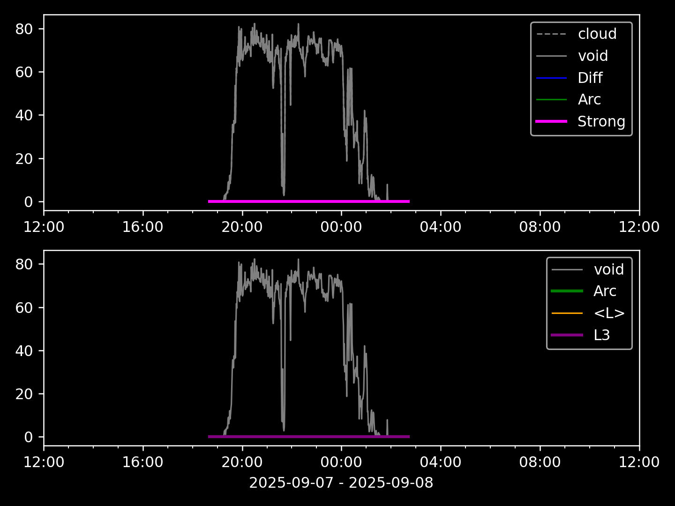Click the 'Arc' legend label in top plot
Image resolution: width=675 pixels, height=506 pixels.
click(589, 99)
